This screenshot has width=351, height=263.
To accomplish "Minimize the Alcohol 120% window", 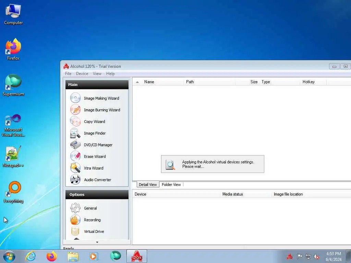I will (x=334, y=66).
